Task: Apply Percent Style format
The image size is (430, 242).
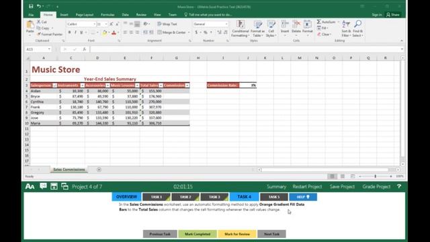Action: coord(206,32)
